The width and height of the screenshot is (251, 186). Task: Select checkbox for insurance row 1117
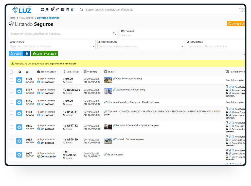11,91
